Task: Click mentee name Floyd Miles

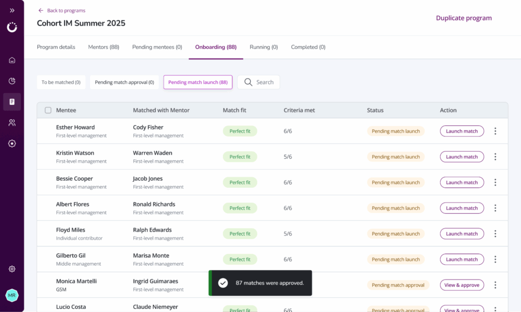Action: point(70,230)
